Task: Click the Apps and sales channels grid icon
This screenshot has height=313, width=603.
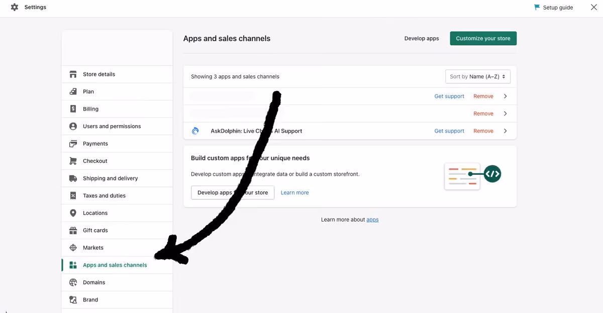Action: 73,265
